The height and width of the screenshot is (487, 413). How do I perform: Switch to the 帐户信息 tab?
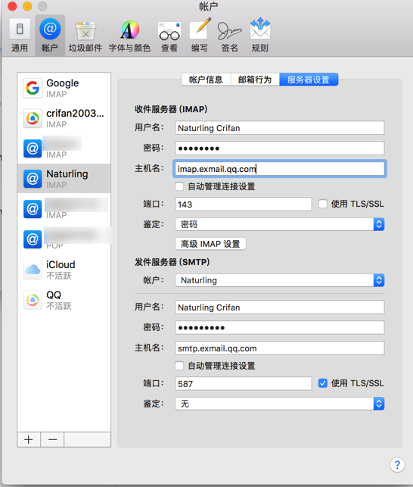206,80
